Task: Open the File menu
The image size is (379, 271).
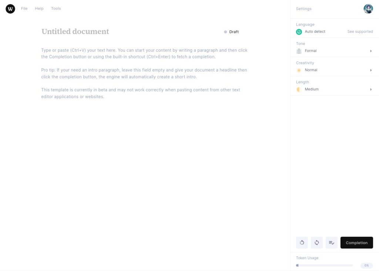Action: (24, 8)
